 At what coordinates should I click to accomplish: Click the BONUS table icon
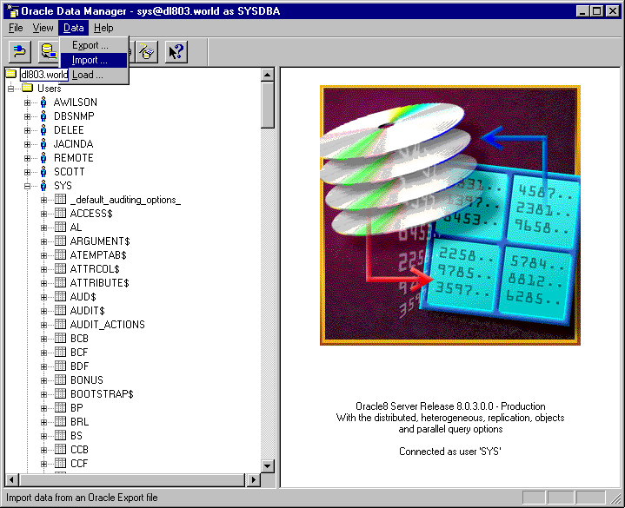coord(60,379)
